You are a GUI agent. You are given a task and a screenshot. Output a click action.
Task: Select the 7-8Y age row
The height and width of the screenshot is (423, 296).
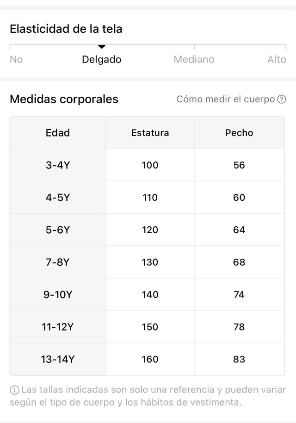[58, 262]
